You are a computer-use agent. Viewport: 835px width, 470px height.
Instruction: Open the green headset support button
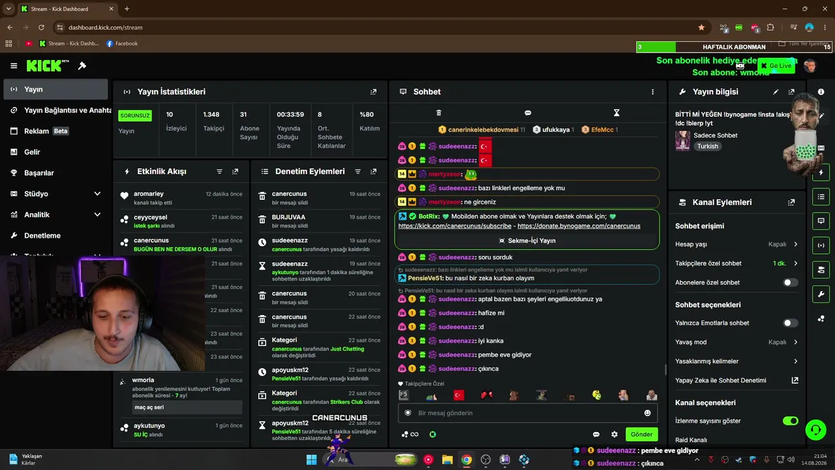tap(815, 430)
